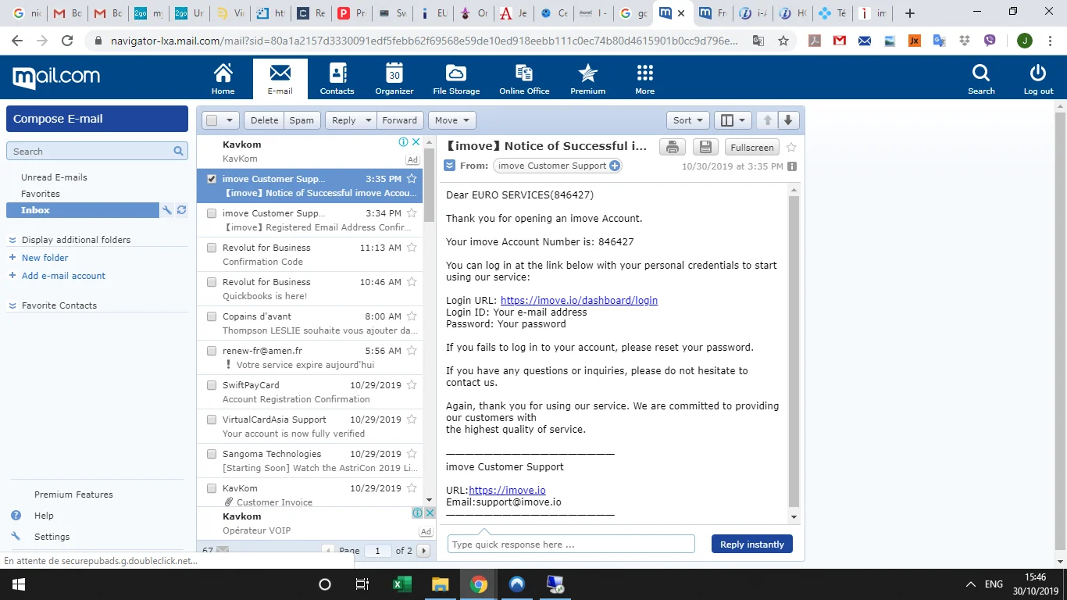Click the email list scrollbar
The image size is (1067, 600).
(429, 184)
